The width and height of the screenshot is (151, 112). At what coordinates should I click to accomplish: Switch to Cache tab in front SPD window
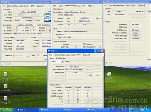pos(57,55)
